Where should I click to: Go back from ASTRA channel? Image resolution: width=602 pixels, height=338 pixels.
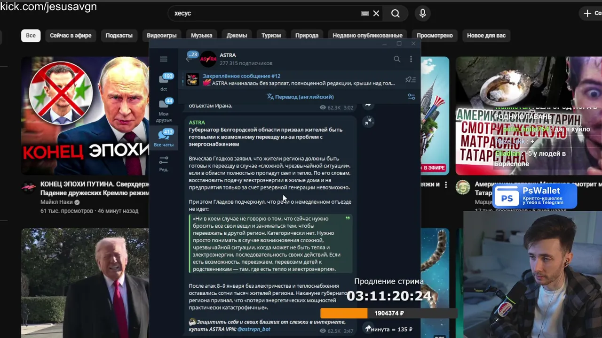pyautogui.click(x=189, y=59)
